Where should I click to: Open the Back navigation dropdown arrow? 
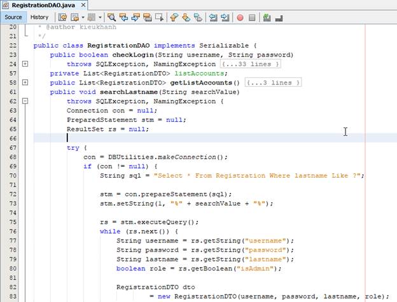click(83, 17)
